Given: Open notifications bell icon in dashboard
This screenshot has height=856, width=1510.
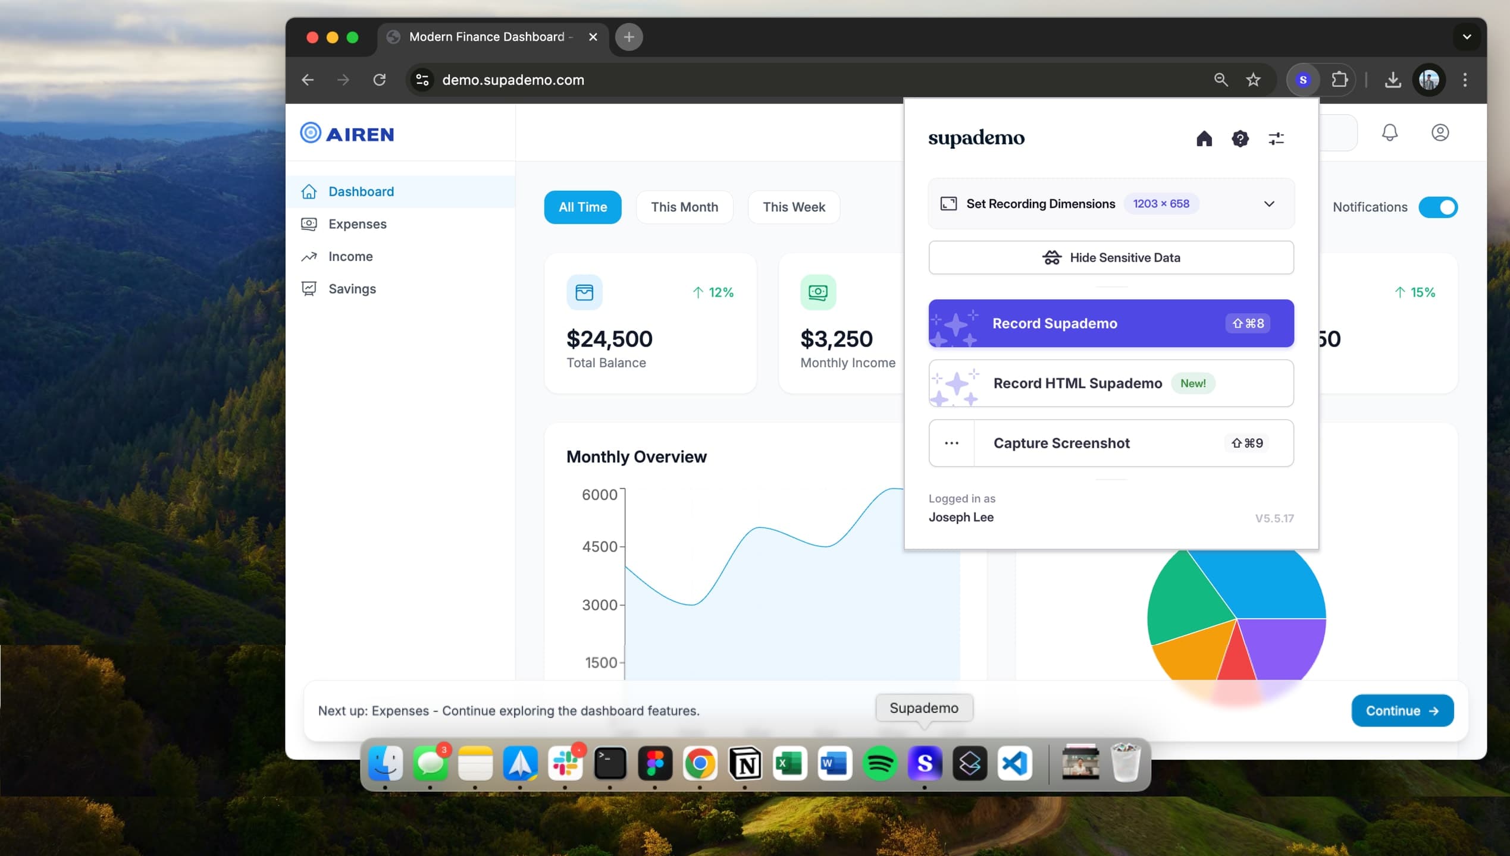Looking at the screenshot, I should point(1389,133).
